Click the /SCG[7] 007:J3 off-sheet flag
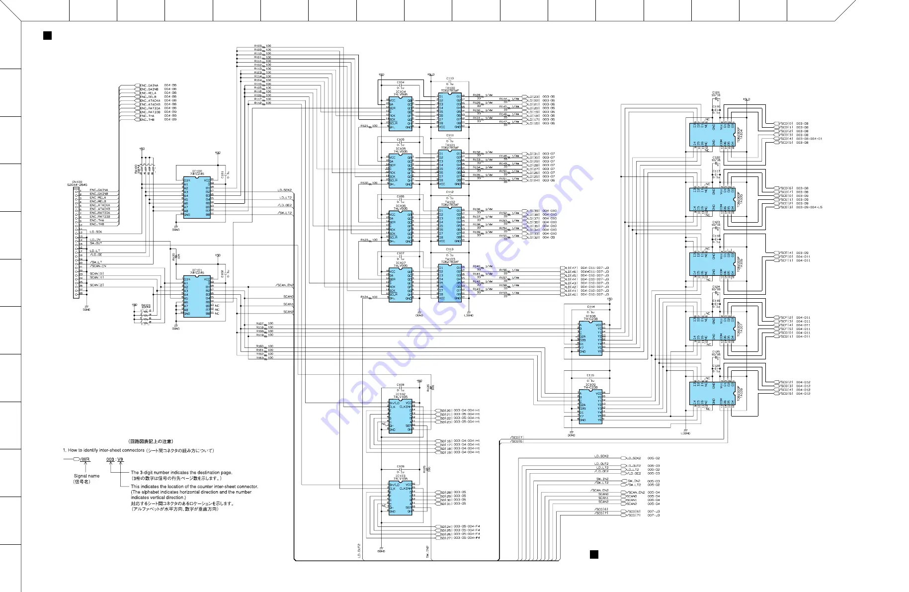Viewport: 909px width, 592px height. point(641,515)
